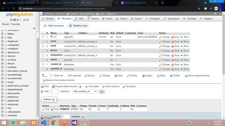The height and width of the screenshot is (126, 225).
Task: Open the Chrome extensions puzzle icon
Action: point(211,8)
